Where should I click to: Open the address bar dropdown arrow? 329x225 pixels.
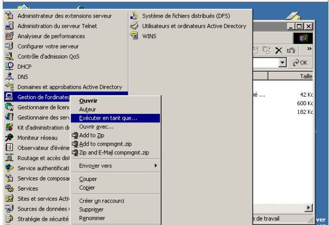pos(283,63)
